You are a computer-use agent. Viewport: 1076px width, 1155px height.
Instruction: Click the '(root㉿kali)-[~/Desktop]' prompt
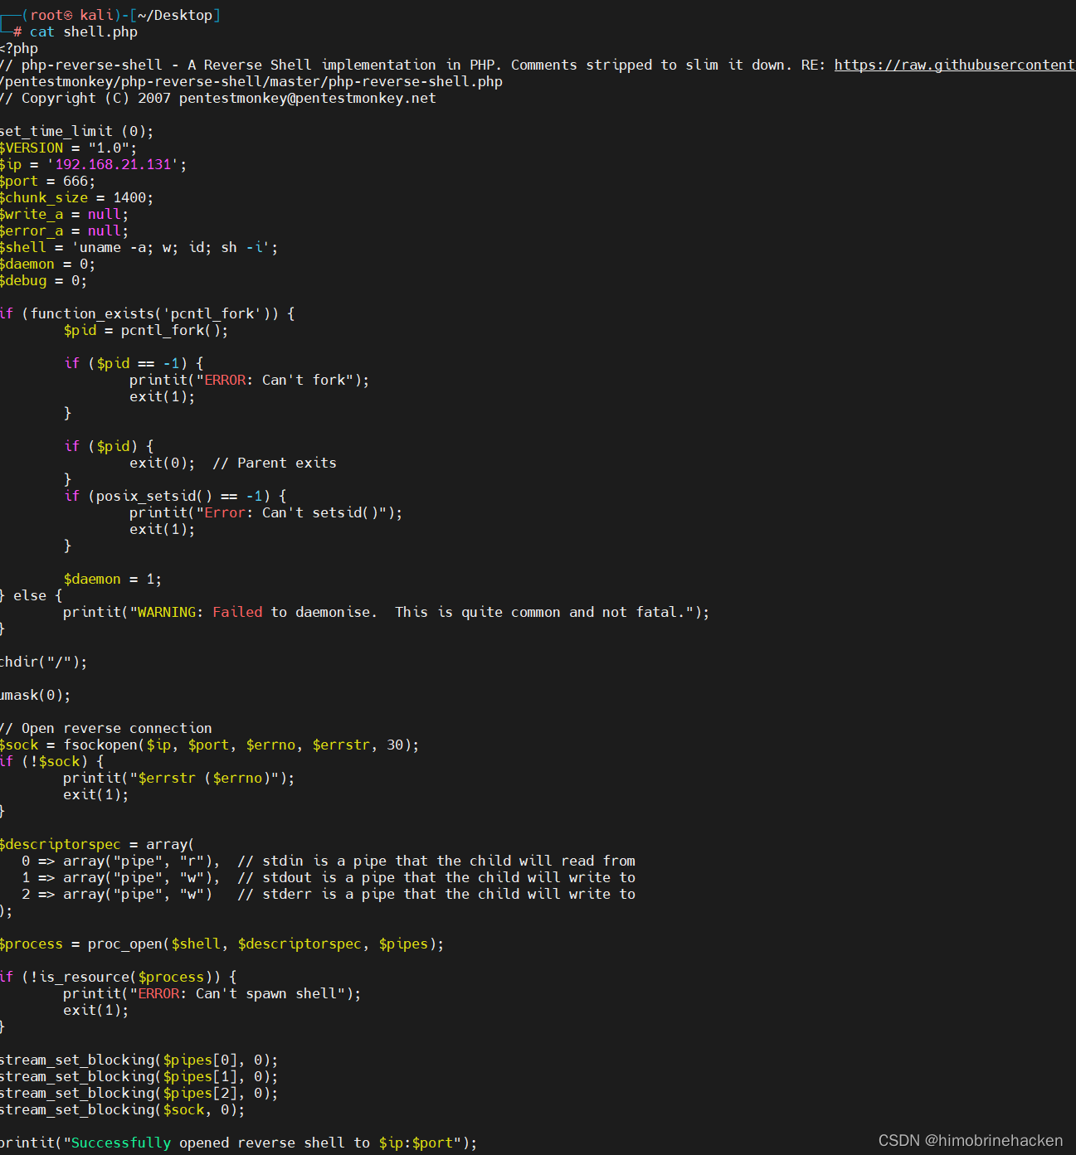pos(121,15)
